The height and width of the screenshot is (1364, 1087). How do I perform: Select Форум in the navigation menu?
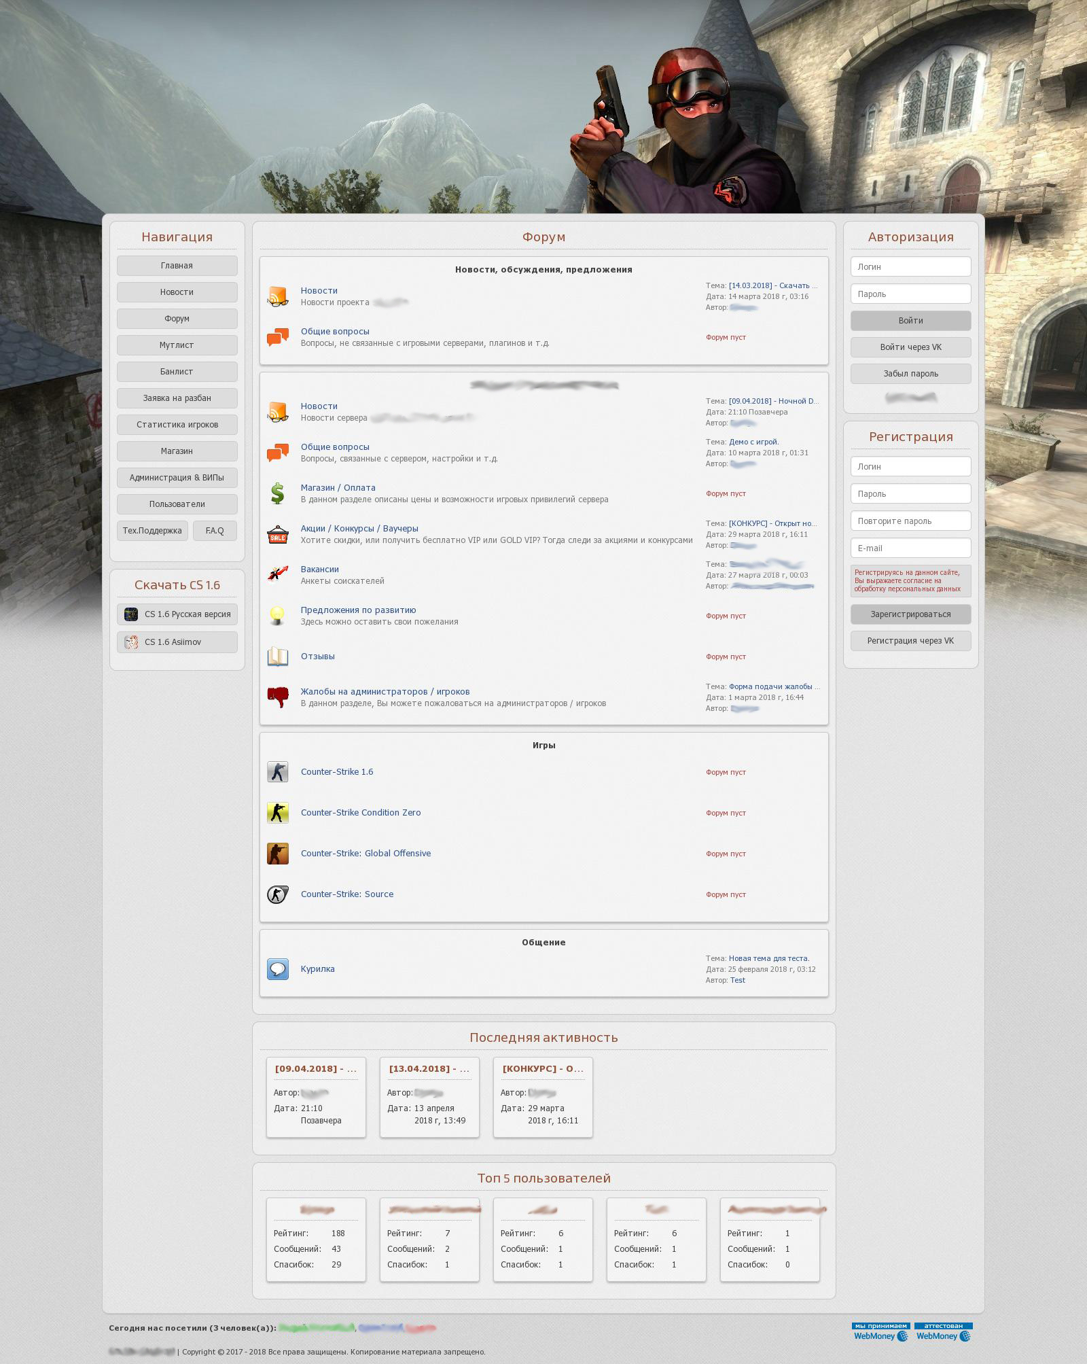pyautogui.click(x=177, y=319)
